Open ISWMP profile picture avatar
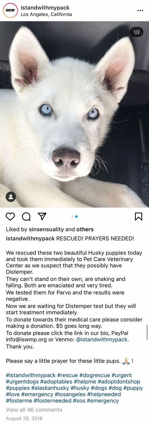Viewport: 149px width, 425px height. [x=10, y=10]
